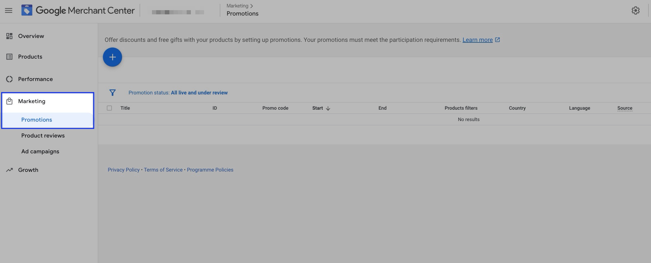Open the Privacy Policy link
This screenshot has height=263, width=651.
pos(124,170)
